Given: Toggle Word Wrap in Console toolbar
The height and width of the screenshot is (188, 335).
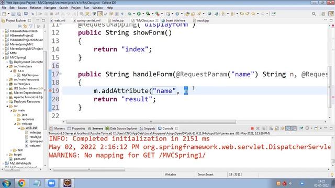Looking at the screenshot, I should pyautogui.click(x=283, y=128).
